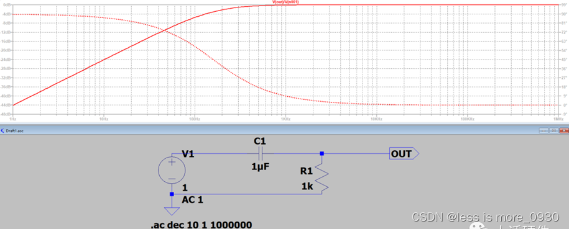The image size is (569, 229).
Task: Minimize the Draft1.asc schematic window
Action: [x=543, y=130]
